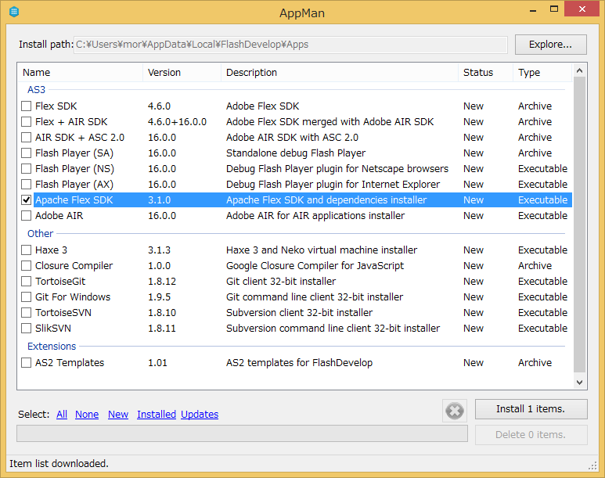
Task: Select All items link
Action: (62, 415)
